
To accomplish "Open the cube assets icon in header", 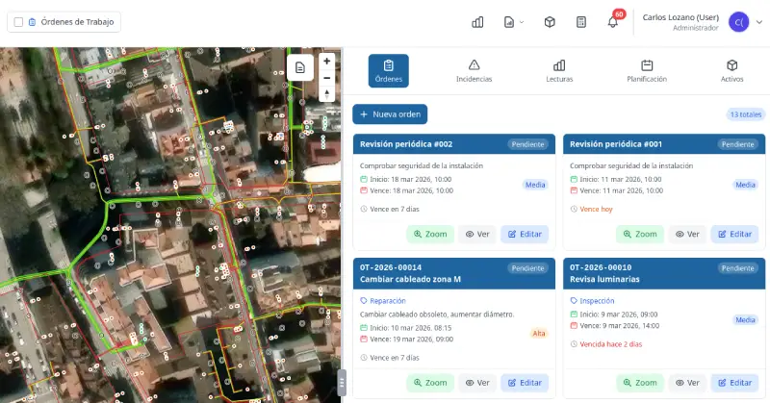I will [x=550, y=22].
